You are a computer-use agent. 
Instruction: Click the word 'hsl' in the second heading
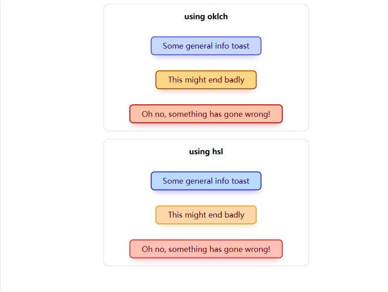[216, 152]
